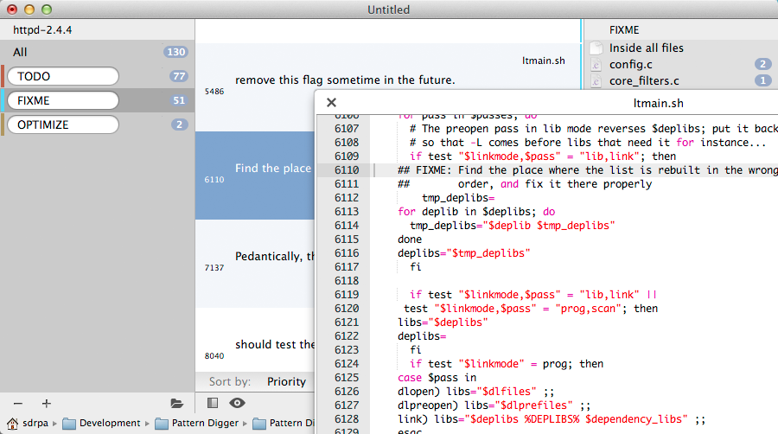Click the config.c file icon

point(596,65)
